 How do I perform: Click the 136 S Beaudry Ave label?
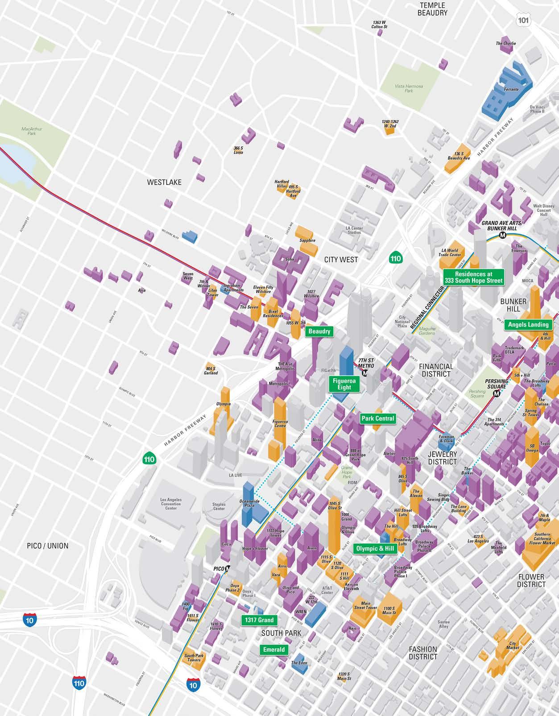pyautogui.click(x=459, y=156)
